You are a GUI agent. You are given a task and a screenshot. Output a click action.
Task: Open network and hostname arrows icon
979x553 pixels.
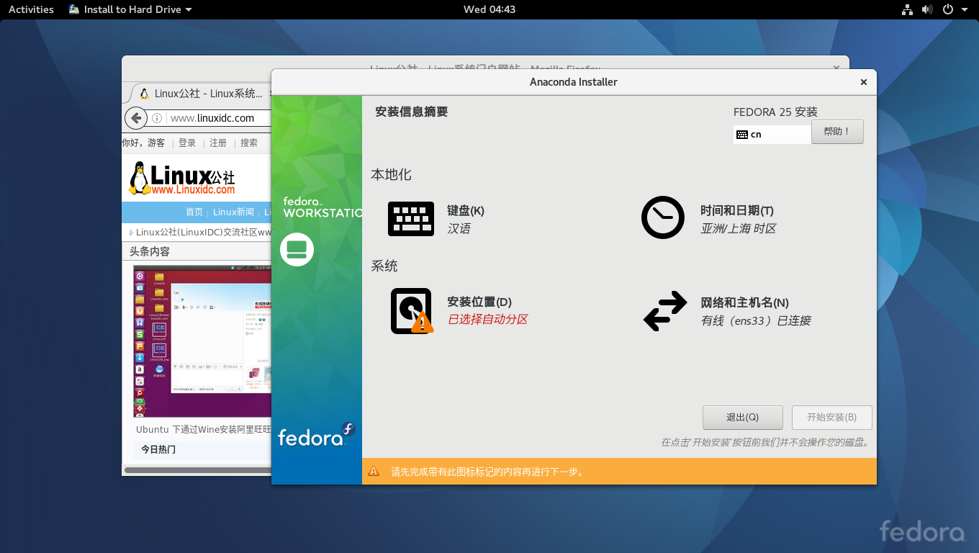pyautogui.click(x=665, y=311)
